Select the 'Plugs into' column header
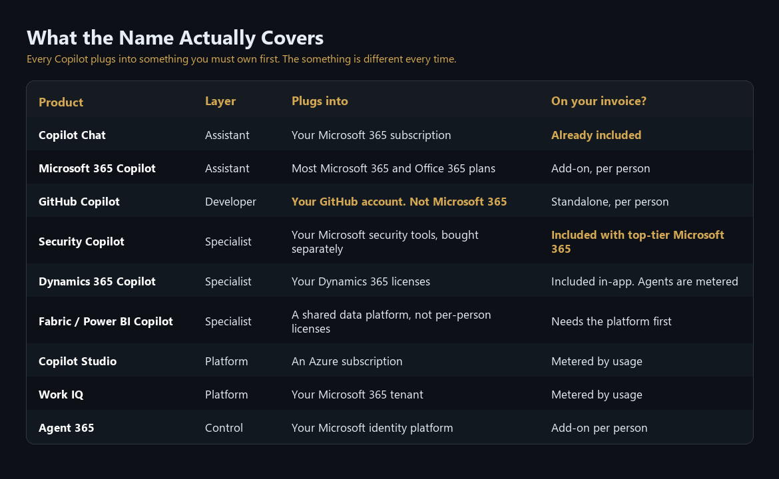779x479 pixels. click(320, 101)
